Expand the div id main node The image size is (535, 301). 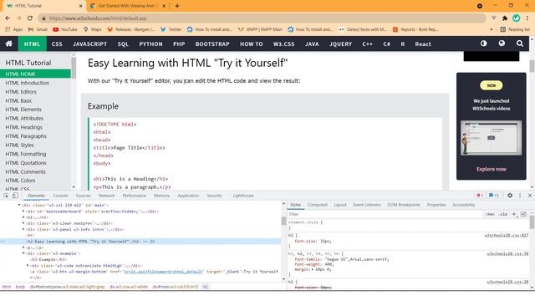19,205
